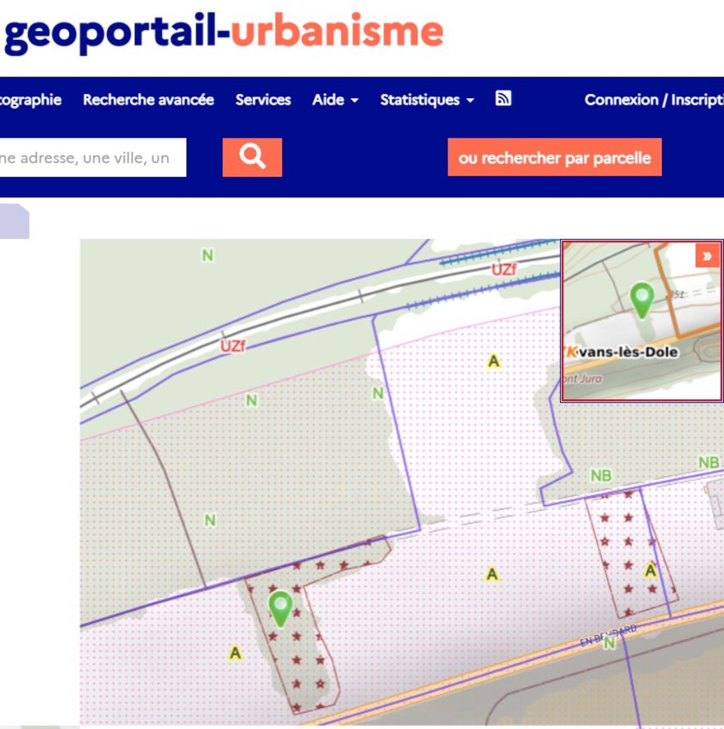This screenshot has width=724, height=729.
Task: Click the green N label on EN BEDDARD road
Action: click(609, 643)
